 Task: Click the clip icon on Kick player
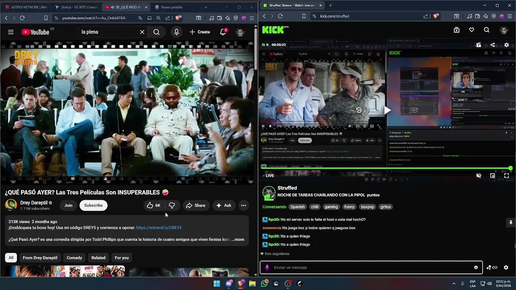(x=479, y=45)
